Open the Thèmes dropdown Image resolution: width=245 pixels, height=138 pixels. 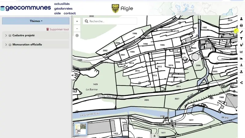pos(36,21)
